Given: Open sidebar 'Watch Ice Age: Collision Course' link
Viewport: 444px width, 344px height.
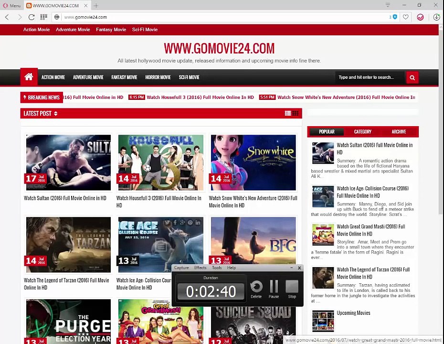Looking at the screenshot, I should click(373, 192).
